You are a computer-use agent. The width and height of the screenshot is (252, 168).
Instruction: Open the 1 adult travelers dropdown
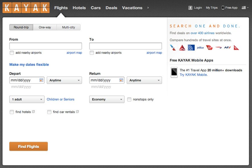27,99
